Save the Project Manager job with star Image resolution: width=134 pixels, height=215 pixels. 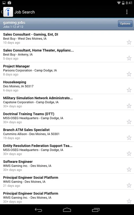pos(129,74)
